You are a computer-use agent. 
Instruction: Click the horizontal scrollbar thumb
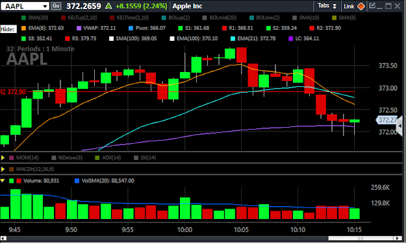click(x=361, y=238)
